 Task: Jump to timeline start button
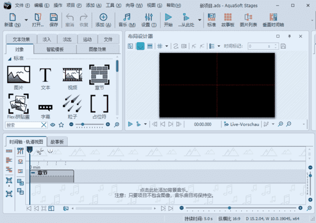click(29, 208)
